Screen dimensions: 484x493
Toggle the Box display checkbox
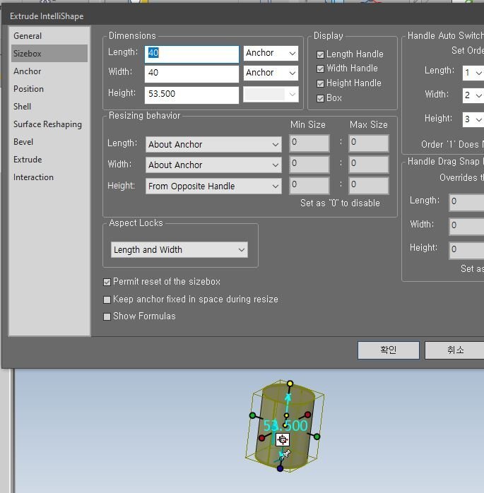tap(320, 98)
